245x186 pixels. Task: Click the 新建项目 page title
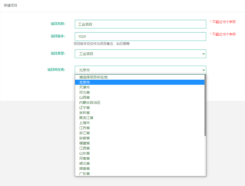coord(10,6)
